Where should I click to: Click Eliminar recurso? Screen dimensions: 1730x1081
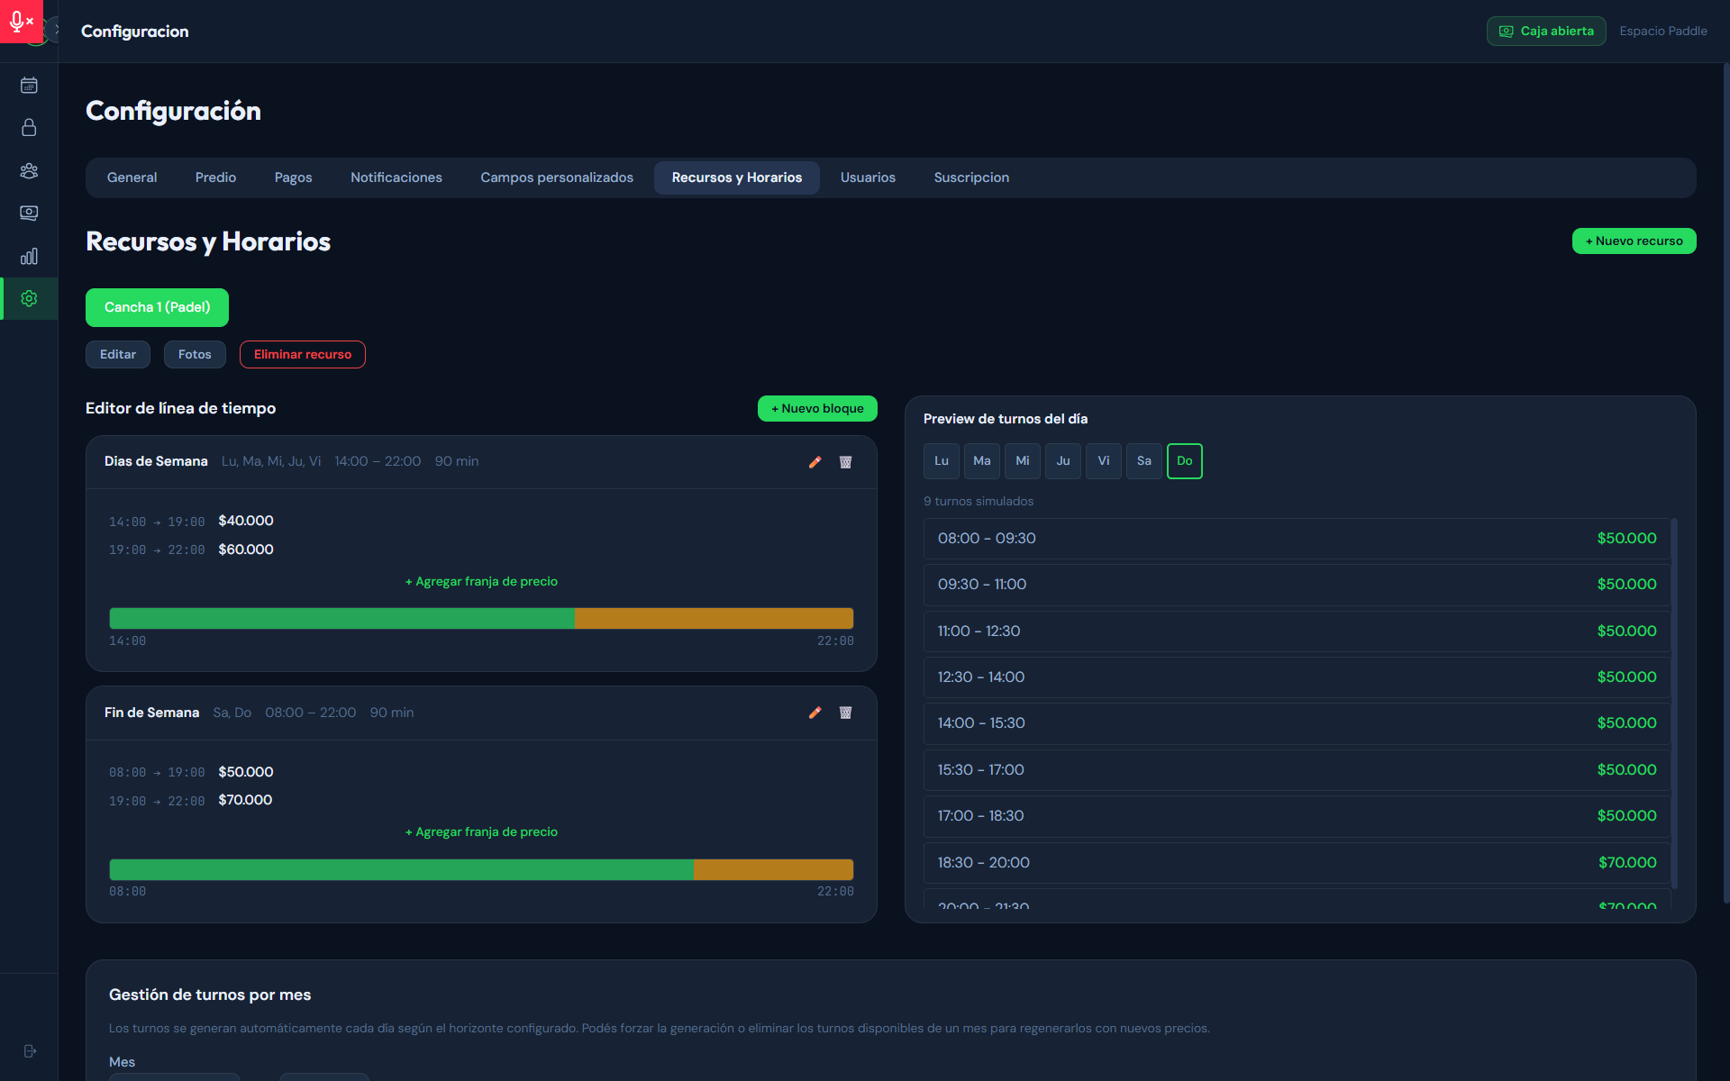point(303,355)
